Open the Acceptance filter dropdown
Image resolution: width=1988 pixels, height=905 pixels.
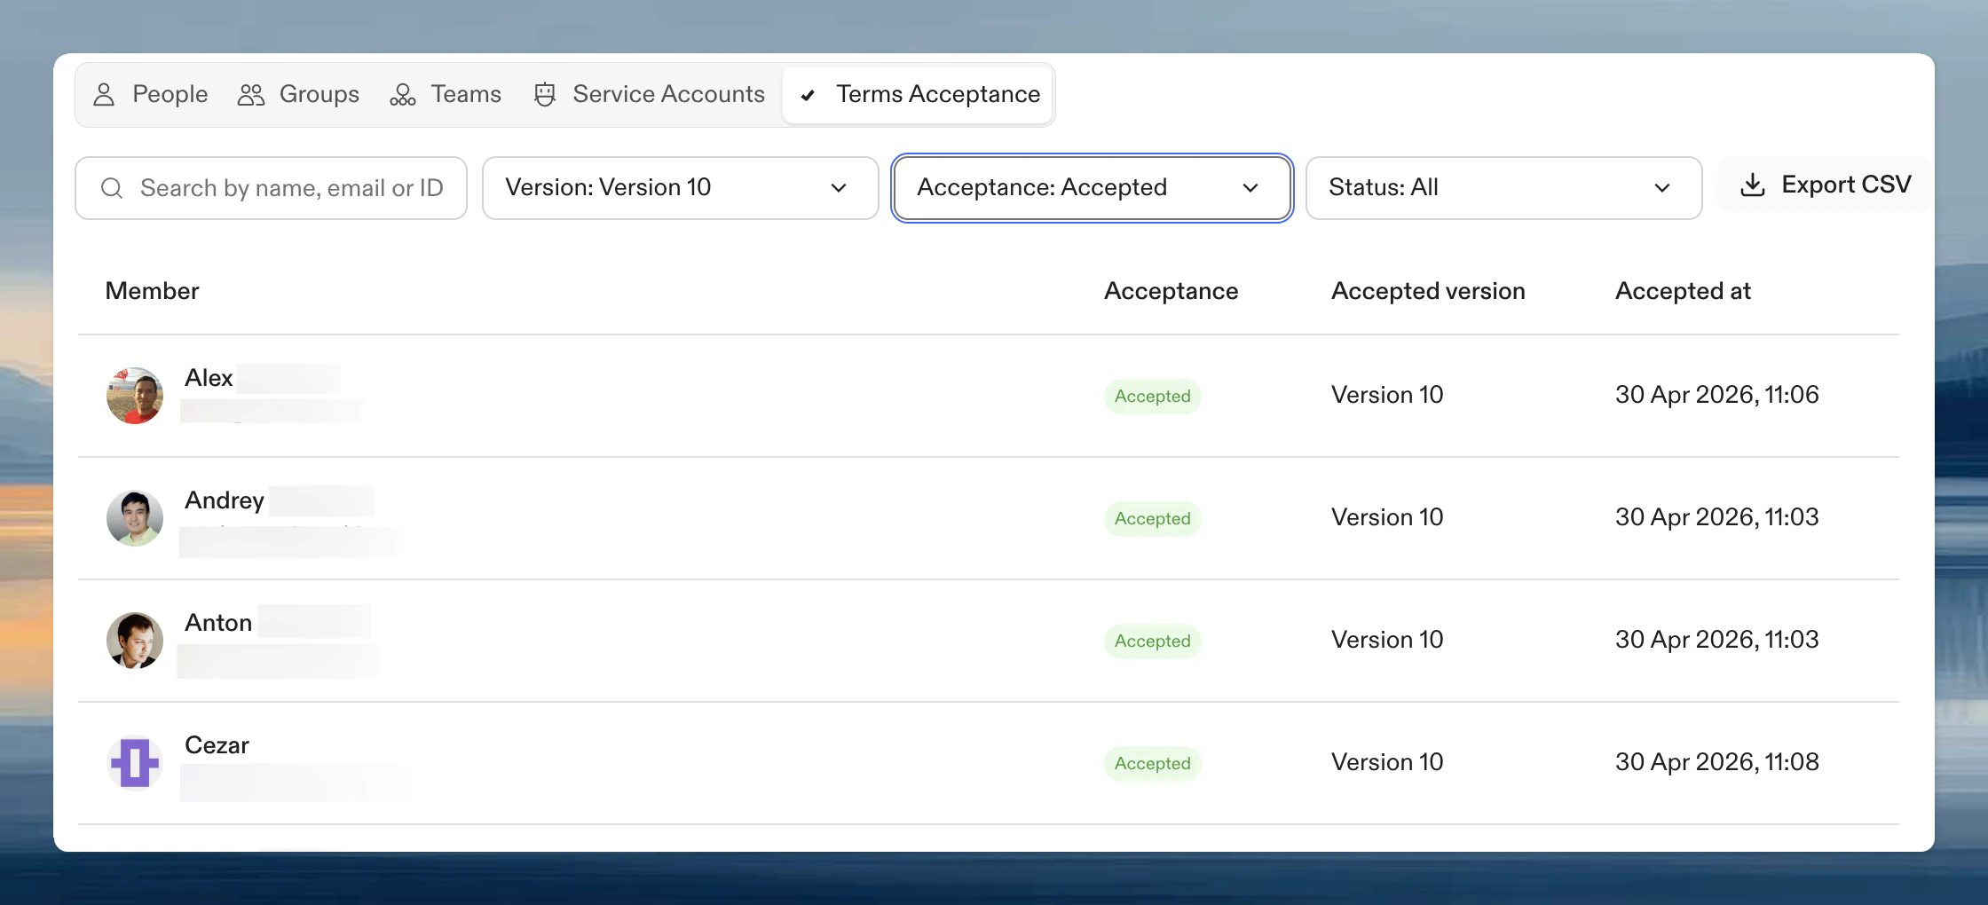[1091, 187]
